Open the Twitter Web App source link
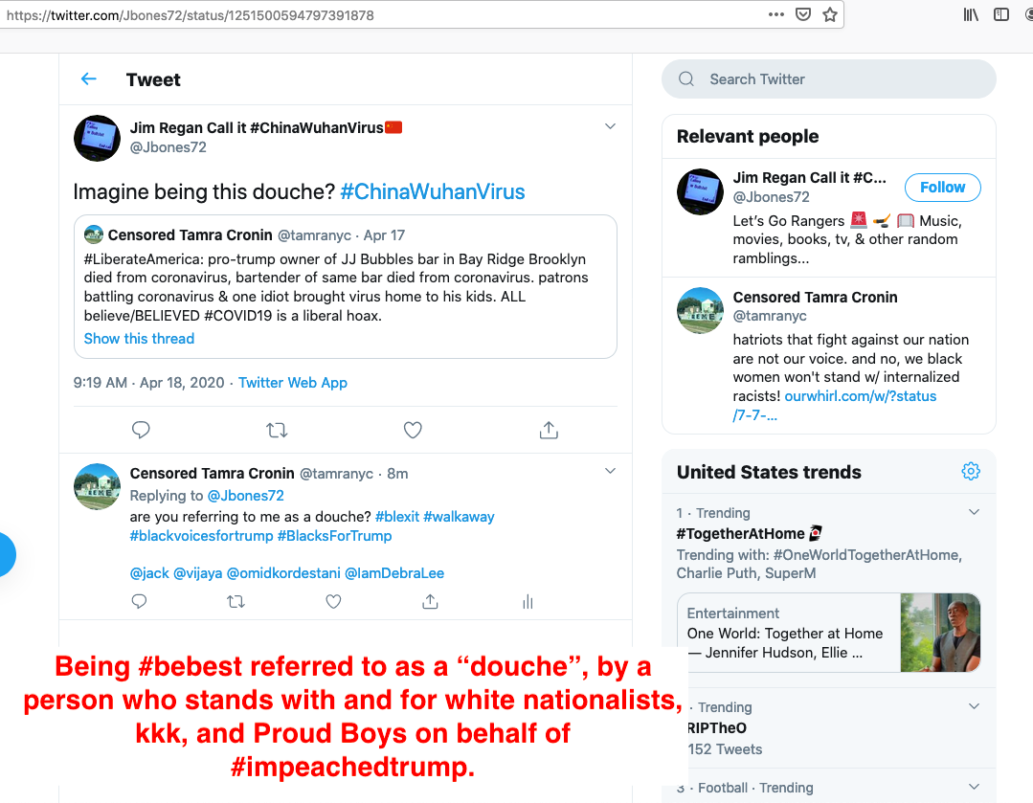This screenshot has width=1033, height=803. click(x=293, y=383)
